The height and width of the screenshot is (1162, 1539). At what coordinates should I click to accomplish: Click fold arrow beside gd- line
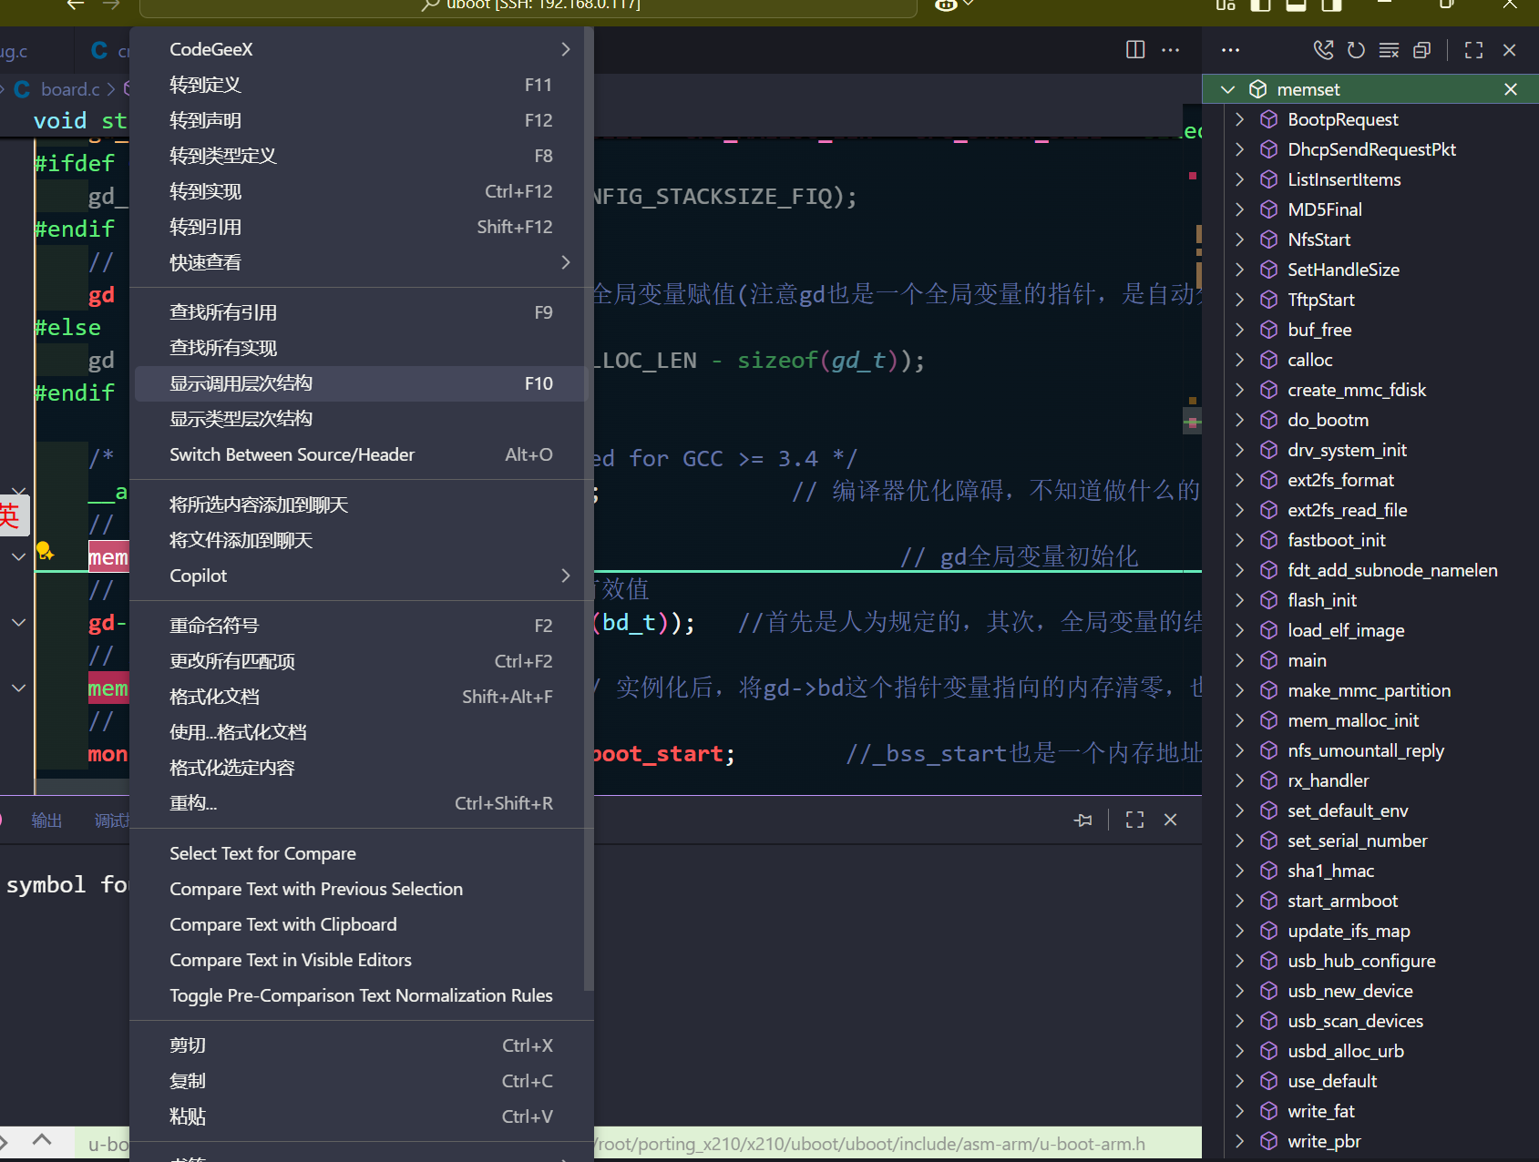[18, 623]
